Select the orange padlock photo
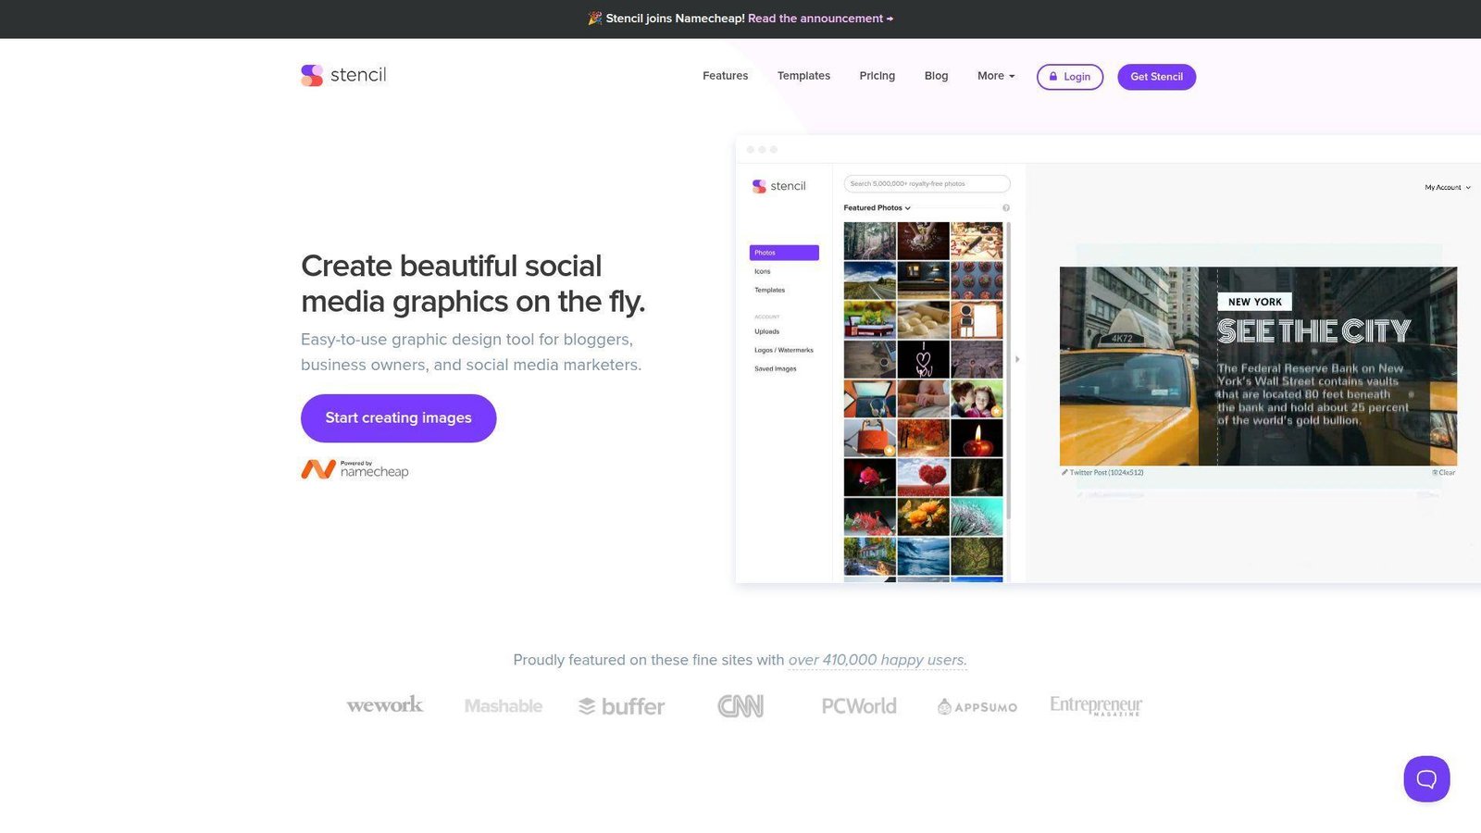Screen dimensions: 1481x833 coord(869,438)
